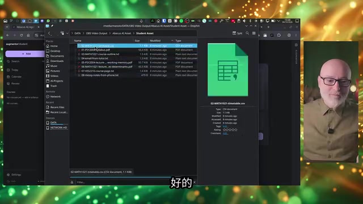Click the status bar zoom slider
The height and width of the screenshot is (204, 363).
pyautogui.click(x=120, y=177)
